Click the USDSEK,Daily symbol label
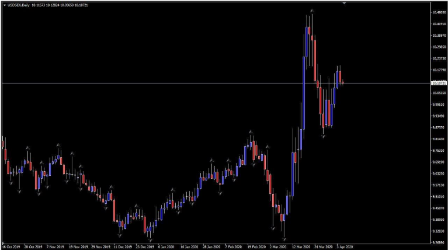The height and width of the screenshot is (250, 448). click(20, 5)
